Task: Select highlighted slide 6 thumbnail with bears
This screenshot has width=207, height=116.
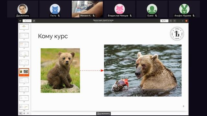Action: (24, 72)
